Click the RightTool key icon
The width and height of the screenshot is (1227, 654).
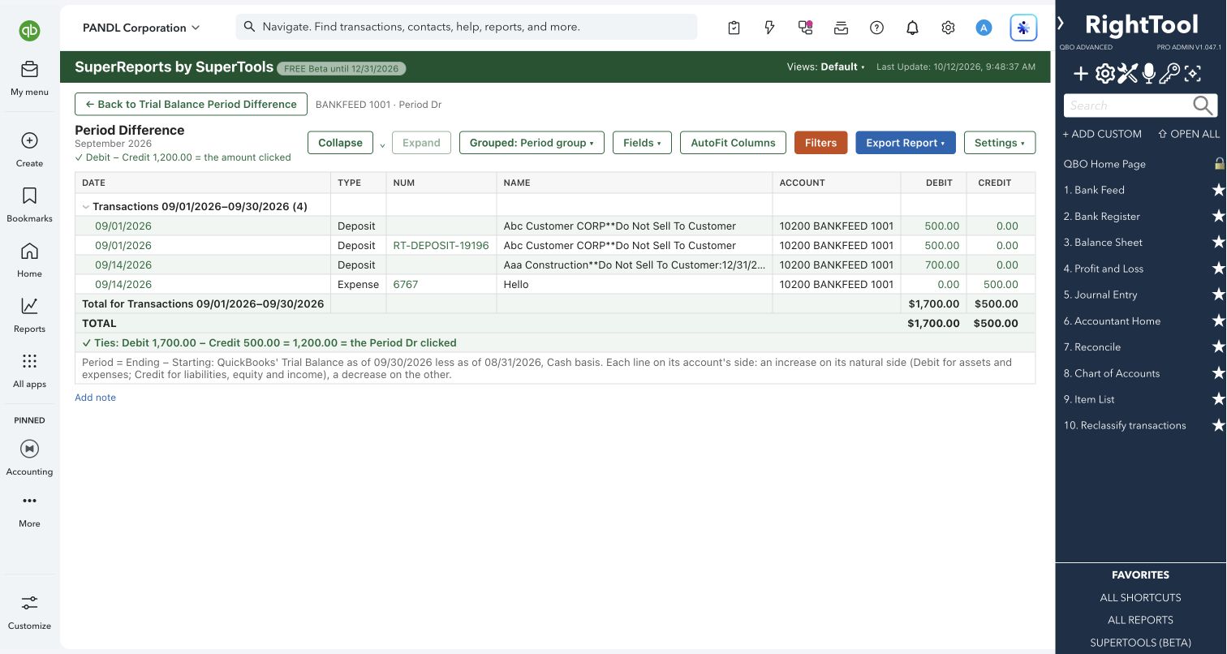click(x=1169, y=74)
